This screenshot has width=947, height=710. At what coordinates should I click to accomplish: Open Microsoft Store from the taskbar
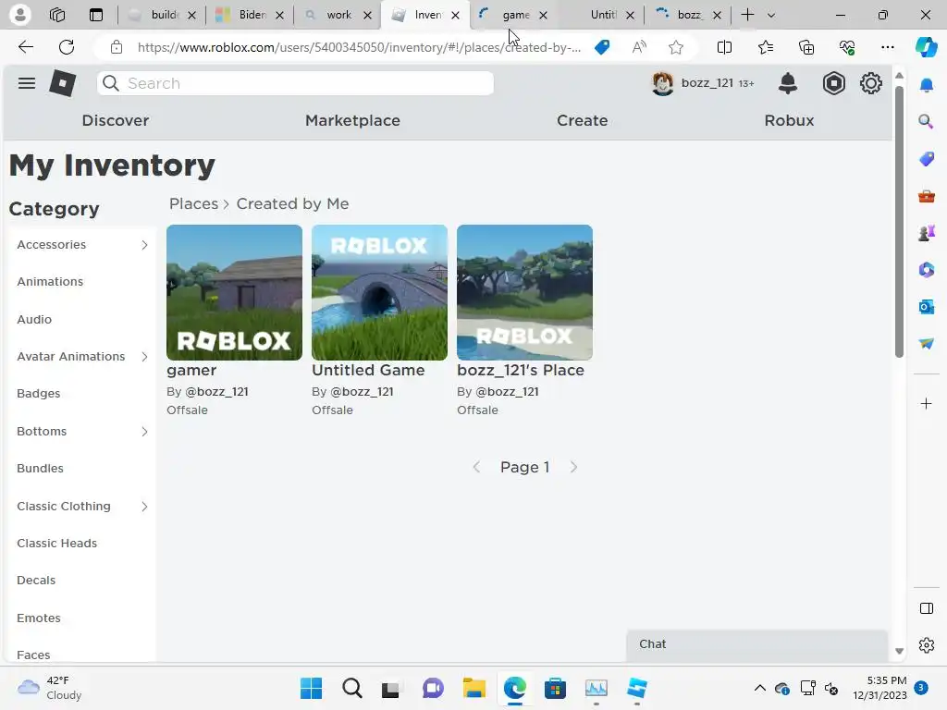(555, 688)
